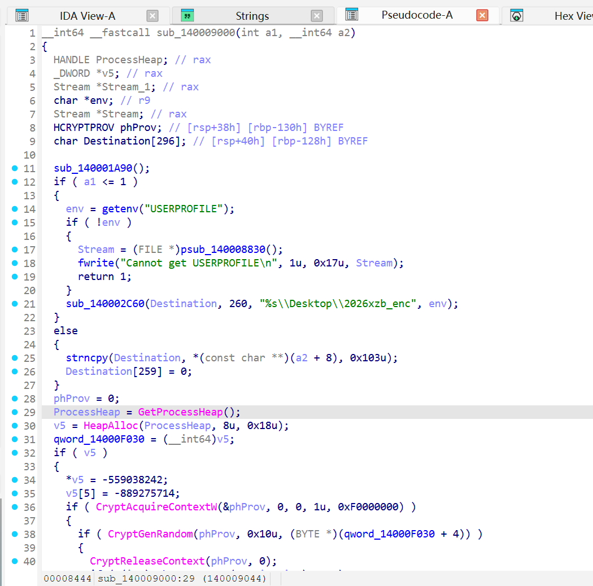
Task: Click function name sub_140009000 in the signature
Action: (x=196, y=33)
